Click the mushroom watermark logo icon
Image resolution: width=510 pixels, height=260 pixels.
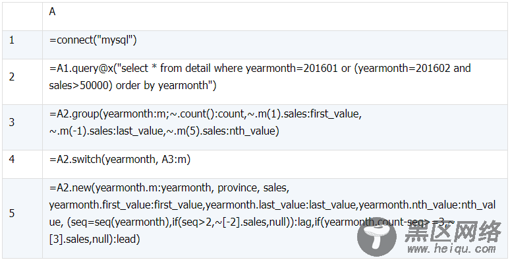pos(378,236)
